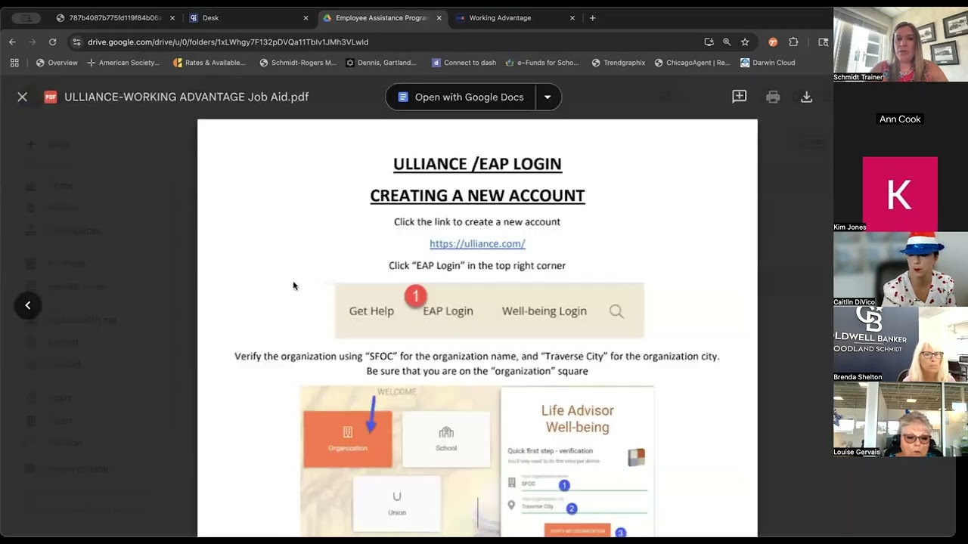Switch to the 787b4087b775fd119f84b06 tab

click(x=116, y=18)
